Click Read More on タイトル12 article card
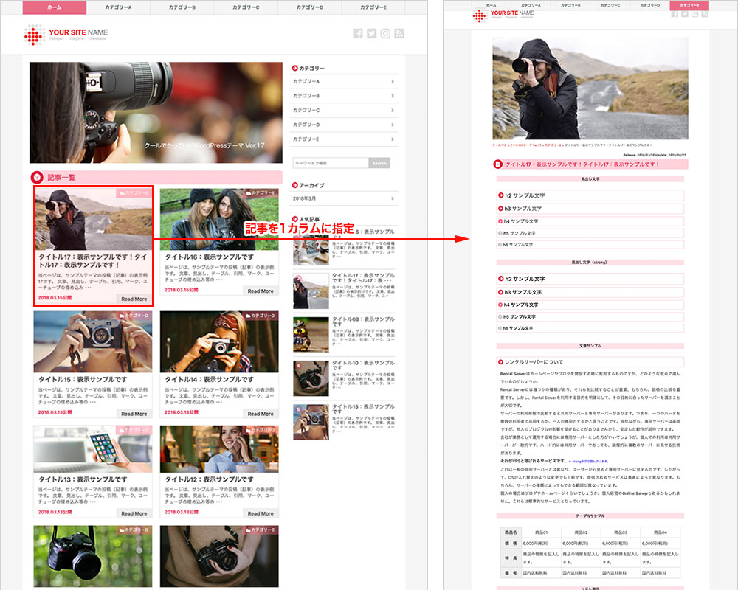Image resolution: width=738 pixels, height=590 pixels. pos(261,513)
